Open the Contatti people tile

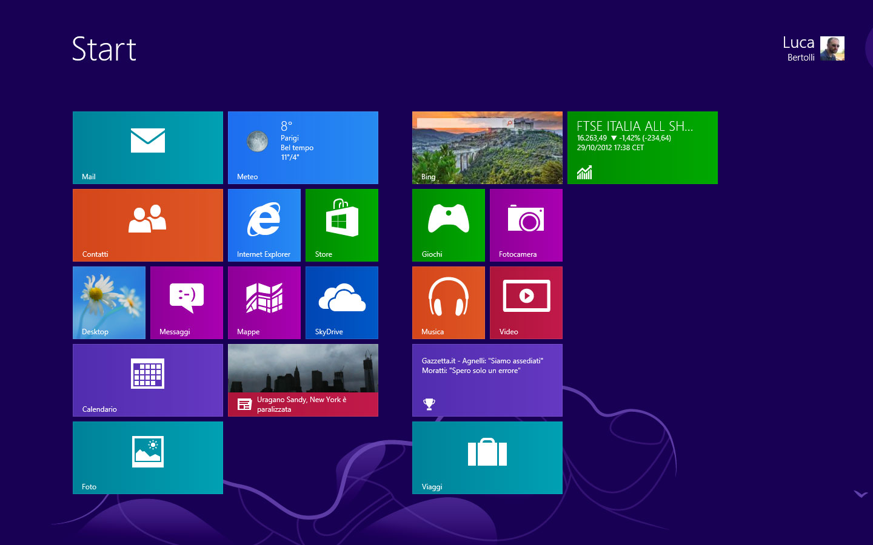pos(148,225)
